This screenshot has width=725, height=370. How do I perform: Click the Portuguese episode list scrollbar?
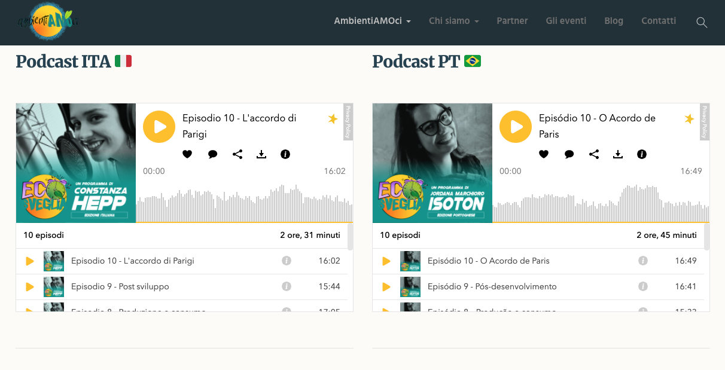point(706,237)
